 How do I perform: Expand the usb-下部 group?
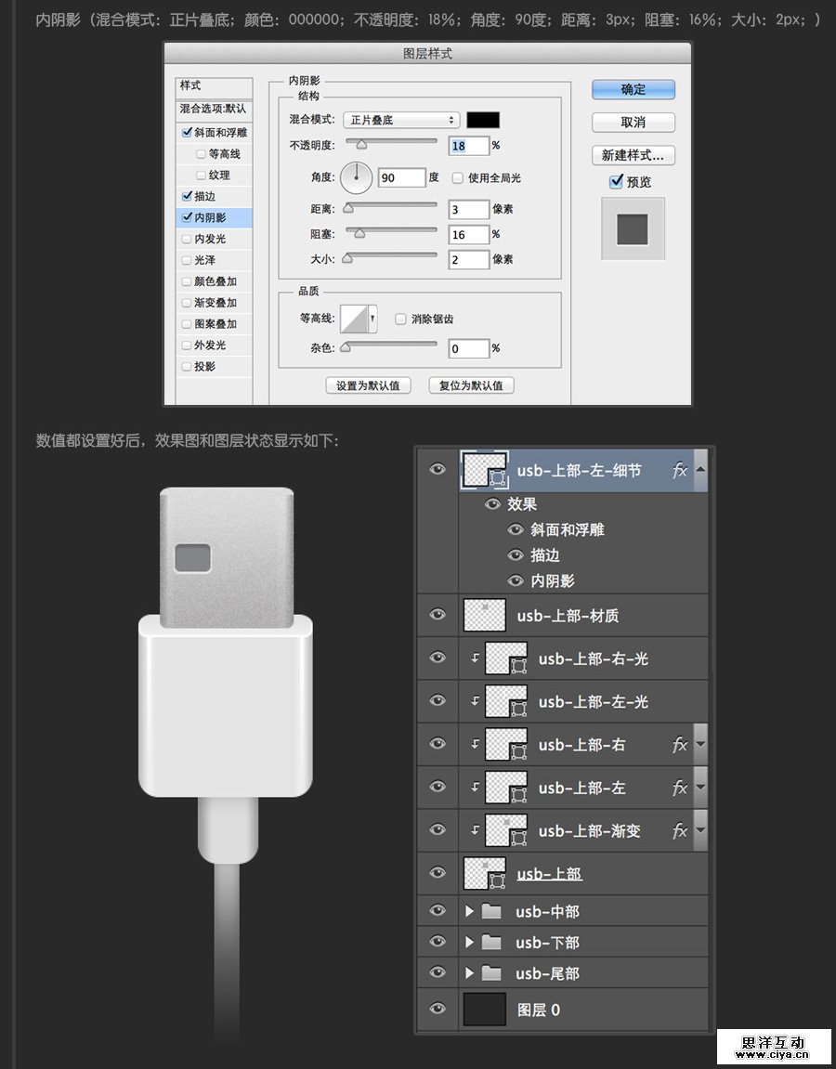[x=468, y=942]
